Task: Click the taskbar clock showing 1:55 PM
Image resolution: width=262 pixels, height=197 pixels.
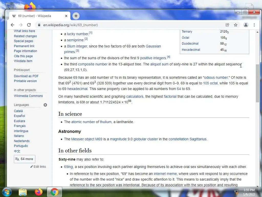Action: pyautogui.click(x=249, y=192)
